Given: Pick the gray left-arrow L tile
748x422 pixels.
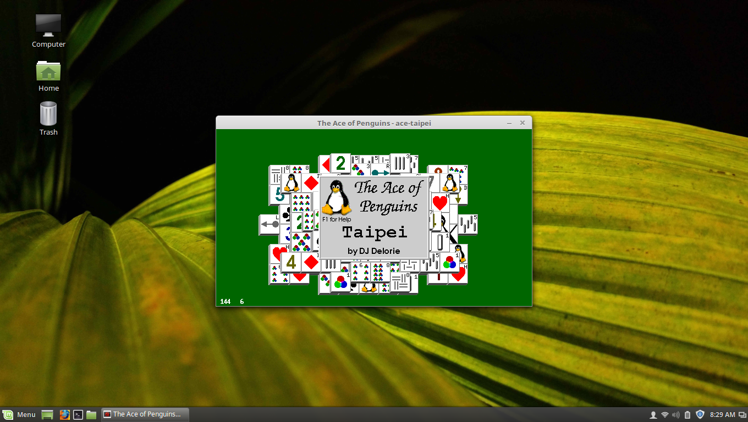Looking at the screenshot, I should pyautogui.click(x=269, y=224).
